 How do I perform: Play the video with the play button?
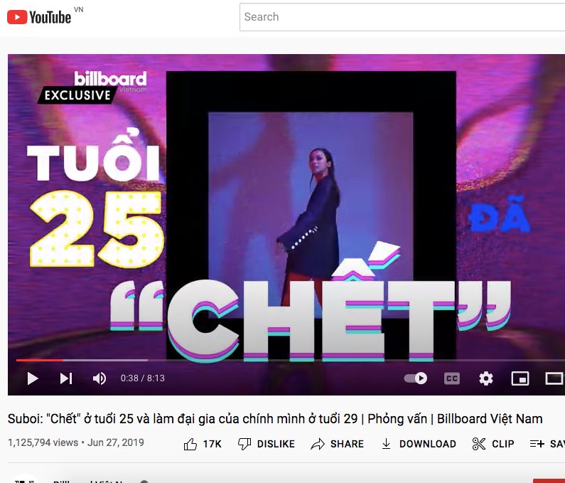tap(33, 378)
